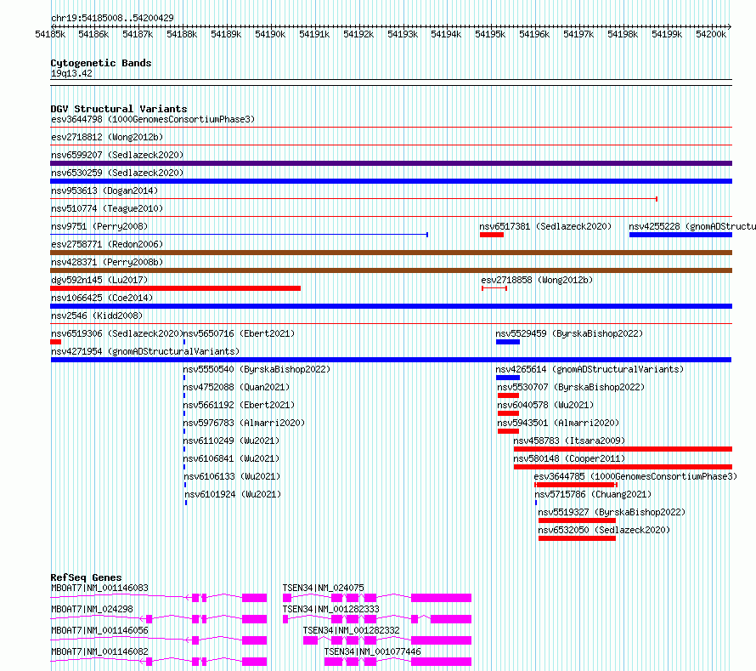Click the MBOAT7|NM_024298 transcript label
The width and height of the screenshot is (756, 671).
(92, 609)
